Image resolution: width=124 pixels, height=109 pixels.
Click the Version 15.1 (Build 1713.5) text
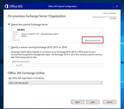point(30,34)
